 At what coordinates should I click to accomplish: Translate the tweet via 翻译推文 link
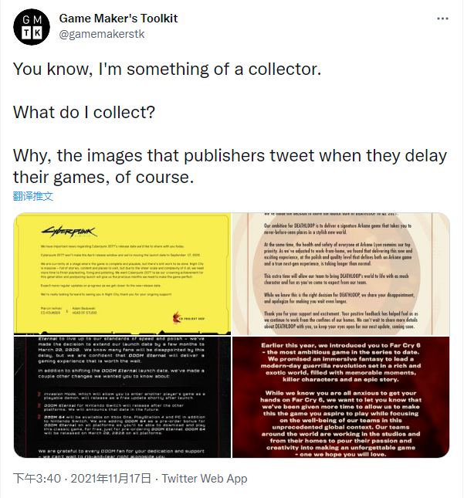pos(33,196)
